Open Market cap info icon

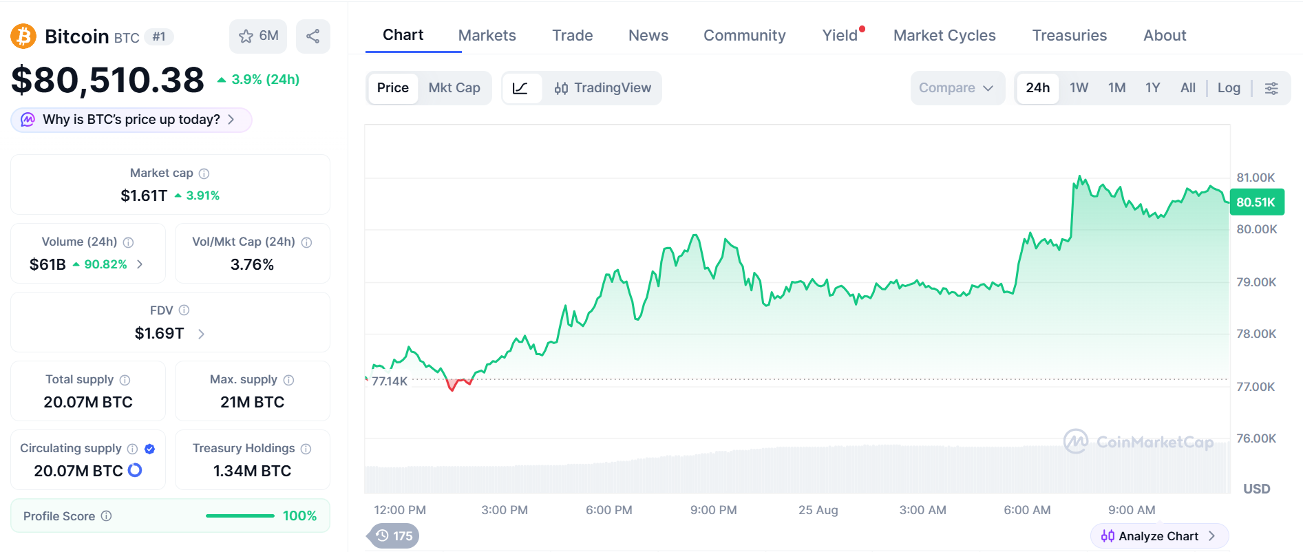204,173
